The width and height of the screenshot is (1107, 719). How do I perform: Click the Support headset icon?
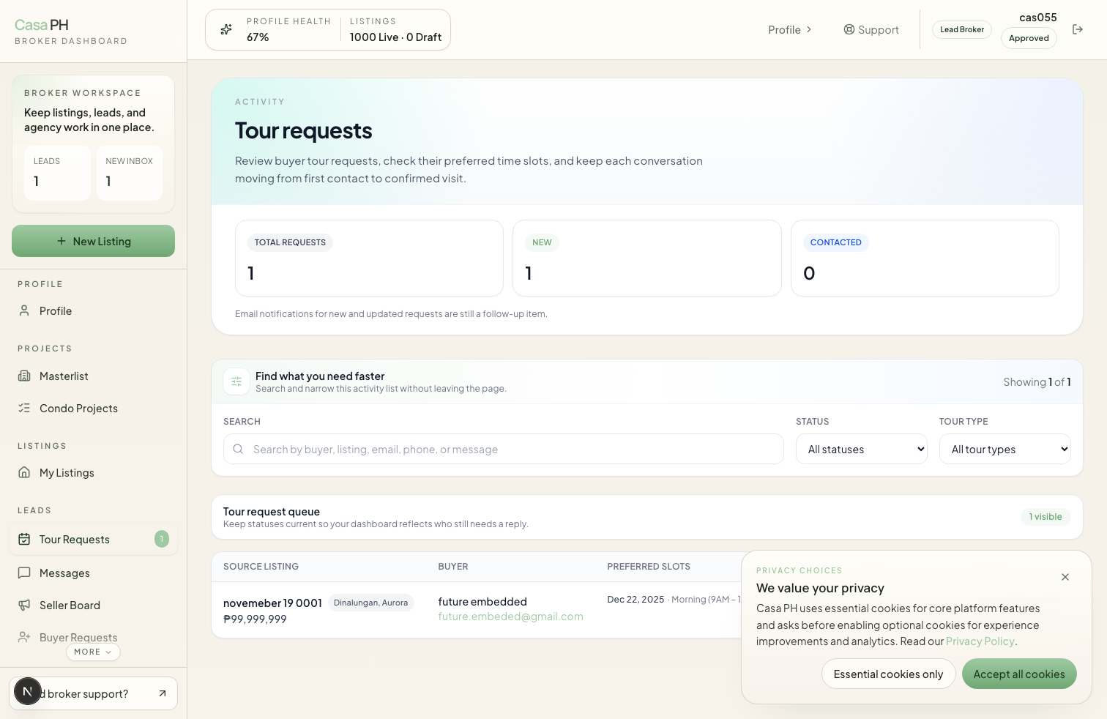[849, 29]
